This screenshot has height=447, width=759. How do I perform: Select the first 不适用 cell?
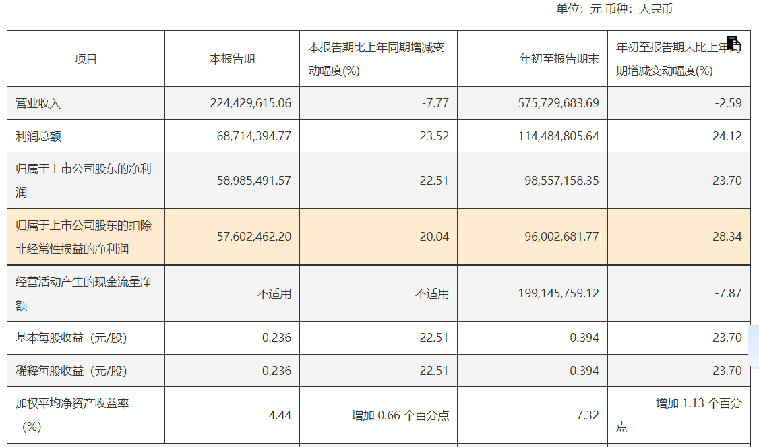(275, 293)
